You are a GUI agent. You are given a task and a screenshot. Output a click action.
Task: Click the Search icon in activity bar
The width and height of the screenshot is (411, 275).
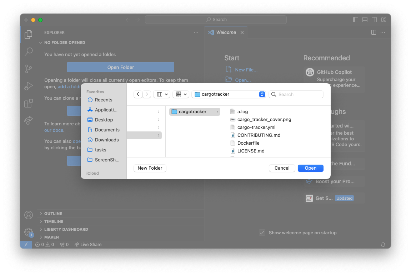click(29, 52)
